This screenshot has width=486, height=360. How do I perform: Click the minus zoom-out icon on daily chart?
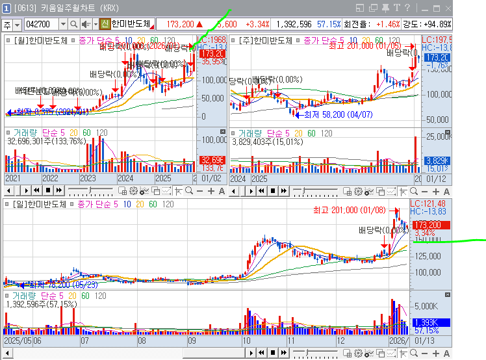click(425, 354)
